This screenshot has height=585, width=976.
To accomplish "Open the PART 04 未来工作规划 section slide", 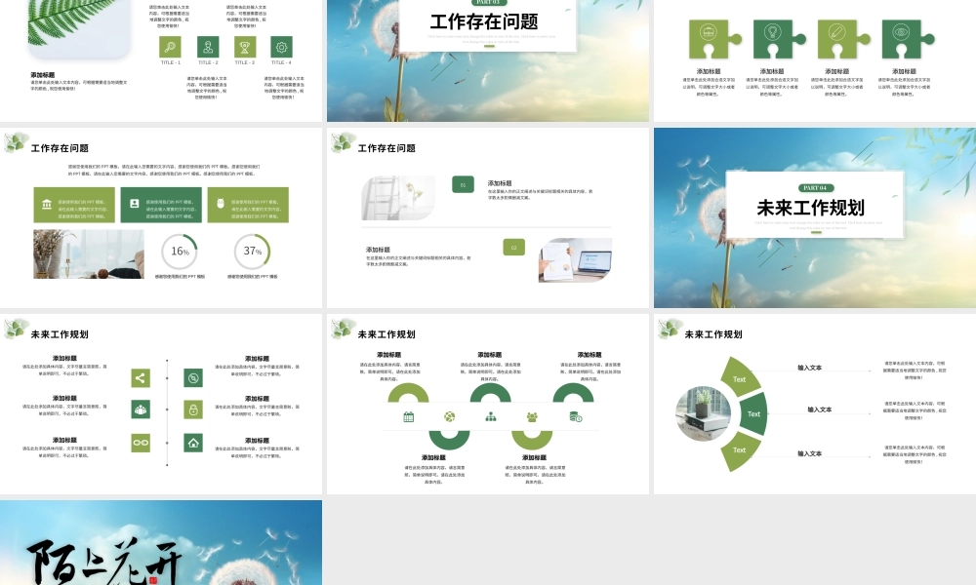I will [x=815, y=217].
